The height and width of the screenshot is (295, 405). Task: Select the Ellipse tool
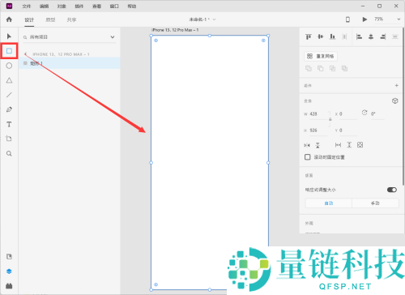[x=9, y=66]
